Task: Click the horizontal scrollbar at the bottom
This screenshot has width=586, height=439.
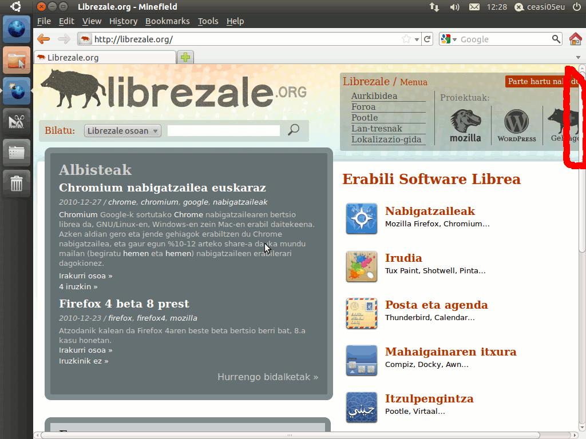Action: click(x=289, y=435)
